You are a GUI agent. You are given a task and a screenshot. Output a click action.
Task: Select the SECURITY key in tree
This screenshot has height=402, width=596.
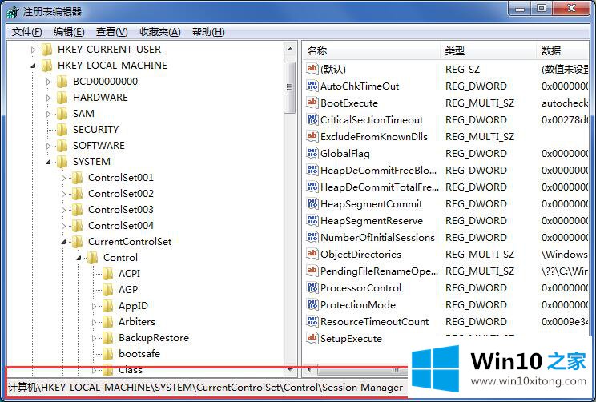pyautogui.click(x=95, y=129)
